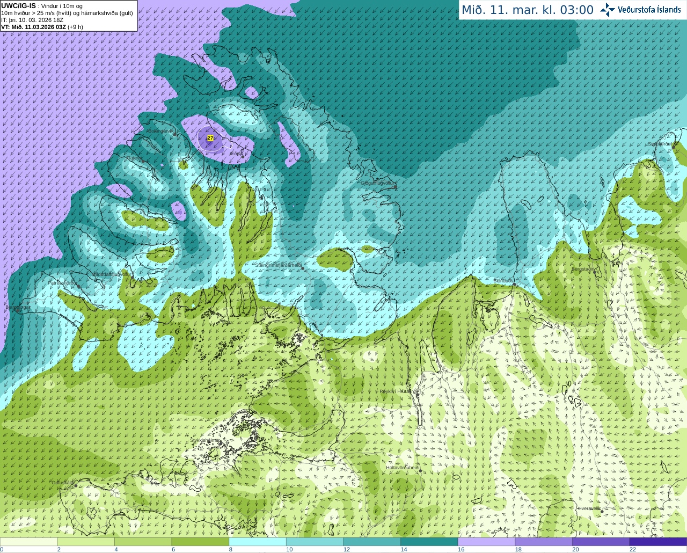
Task: Click the Blönduós place label
Action: (x=503, y=281)
